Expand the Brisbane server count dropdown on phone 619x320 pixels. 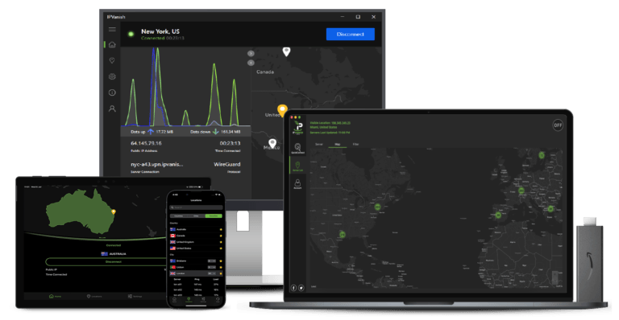click(212, 261)
